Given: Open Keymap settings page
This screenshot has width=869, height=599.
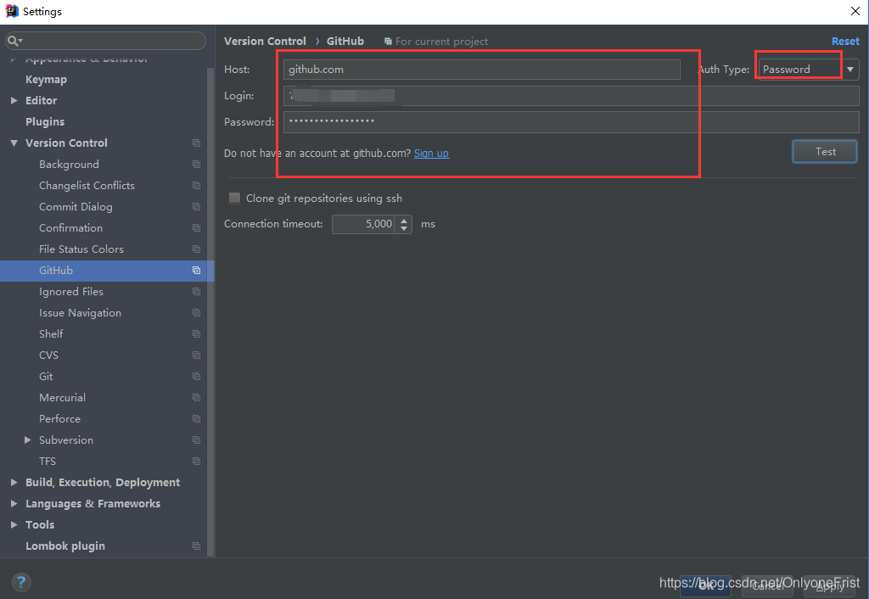Looking at the screenshot, I should click(46, 79).
